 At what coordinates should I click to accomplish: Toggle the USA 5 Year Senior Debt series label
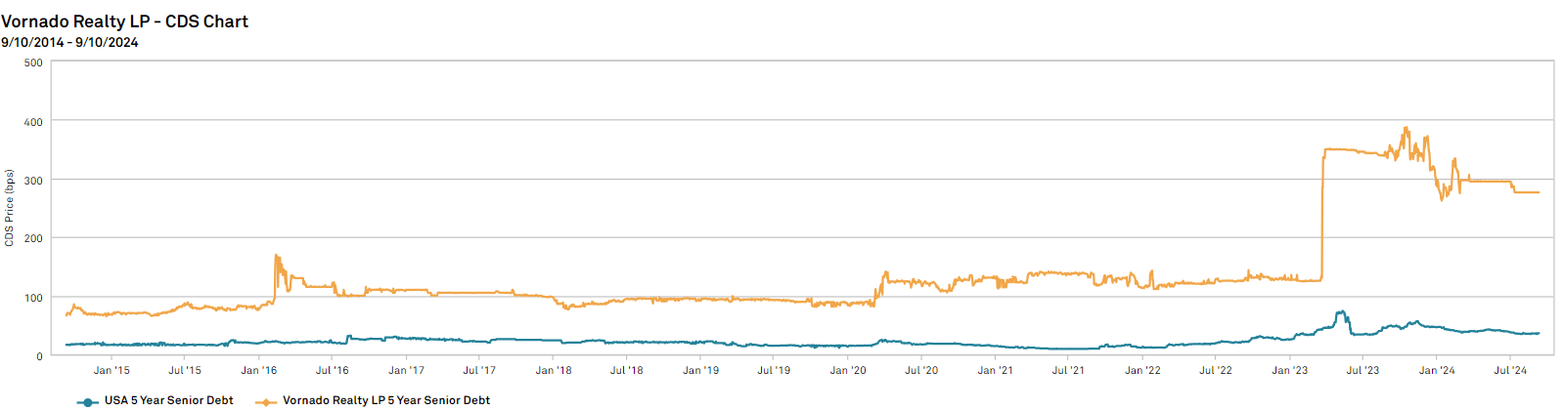point(168,400)
